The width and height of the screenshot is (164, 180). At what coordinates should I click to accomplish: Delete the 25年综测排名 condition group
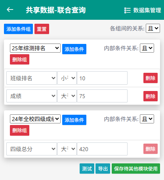point(19,59)
